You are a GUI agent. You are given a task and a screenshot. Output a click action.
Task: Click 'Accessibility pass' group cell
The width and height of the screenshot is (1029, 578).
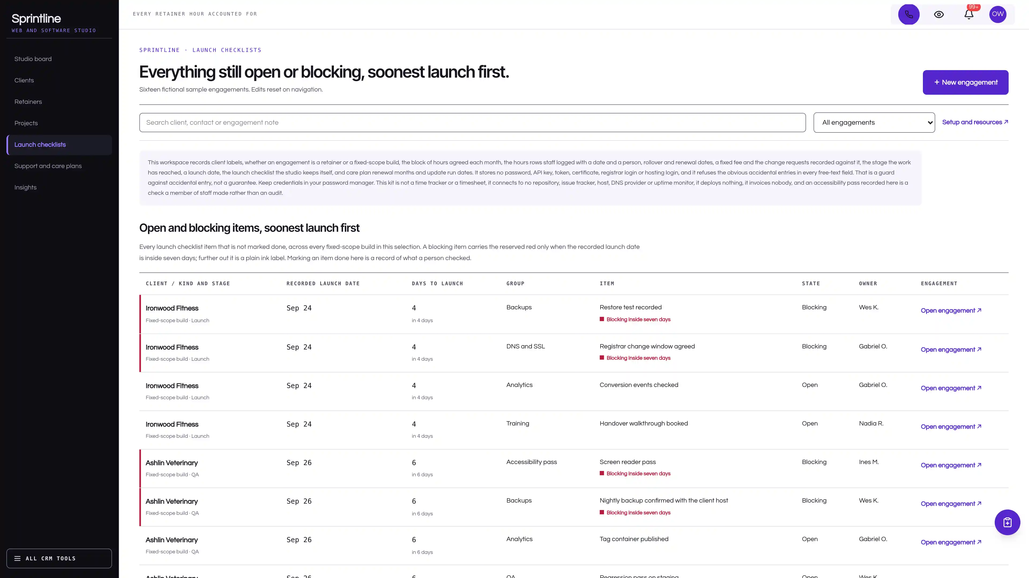(x=531, y=462)
